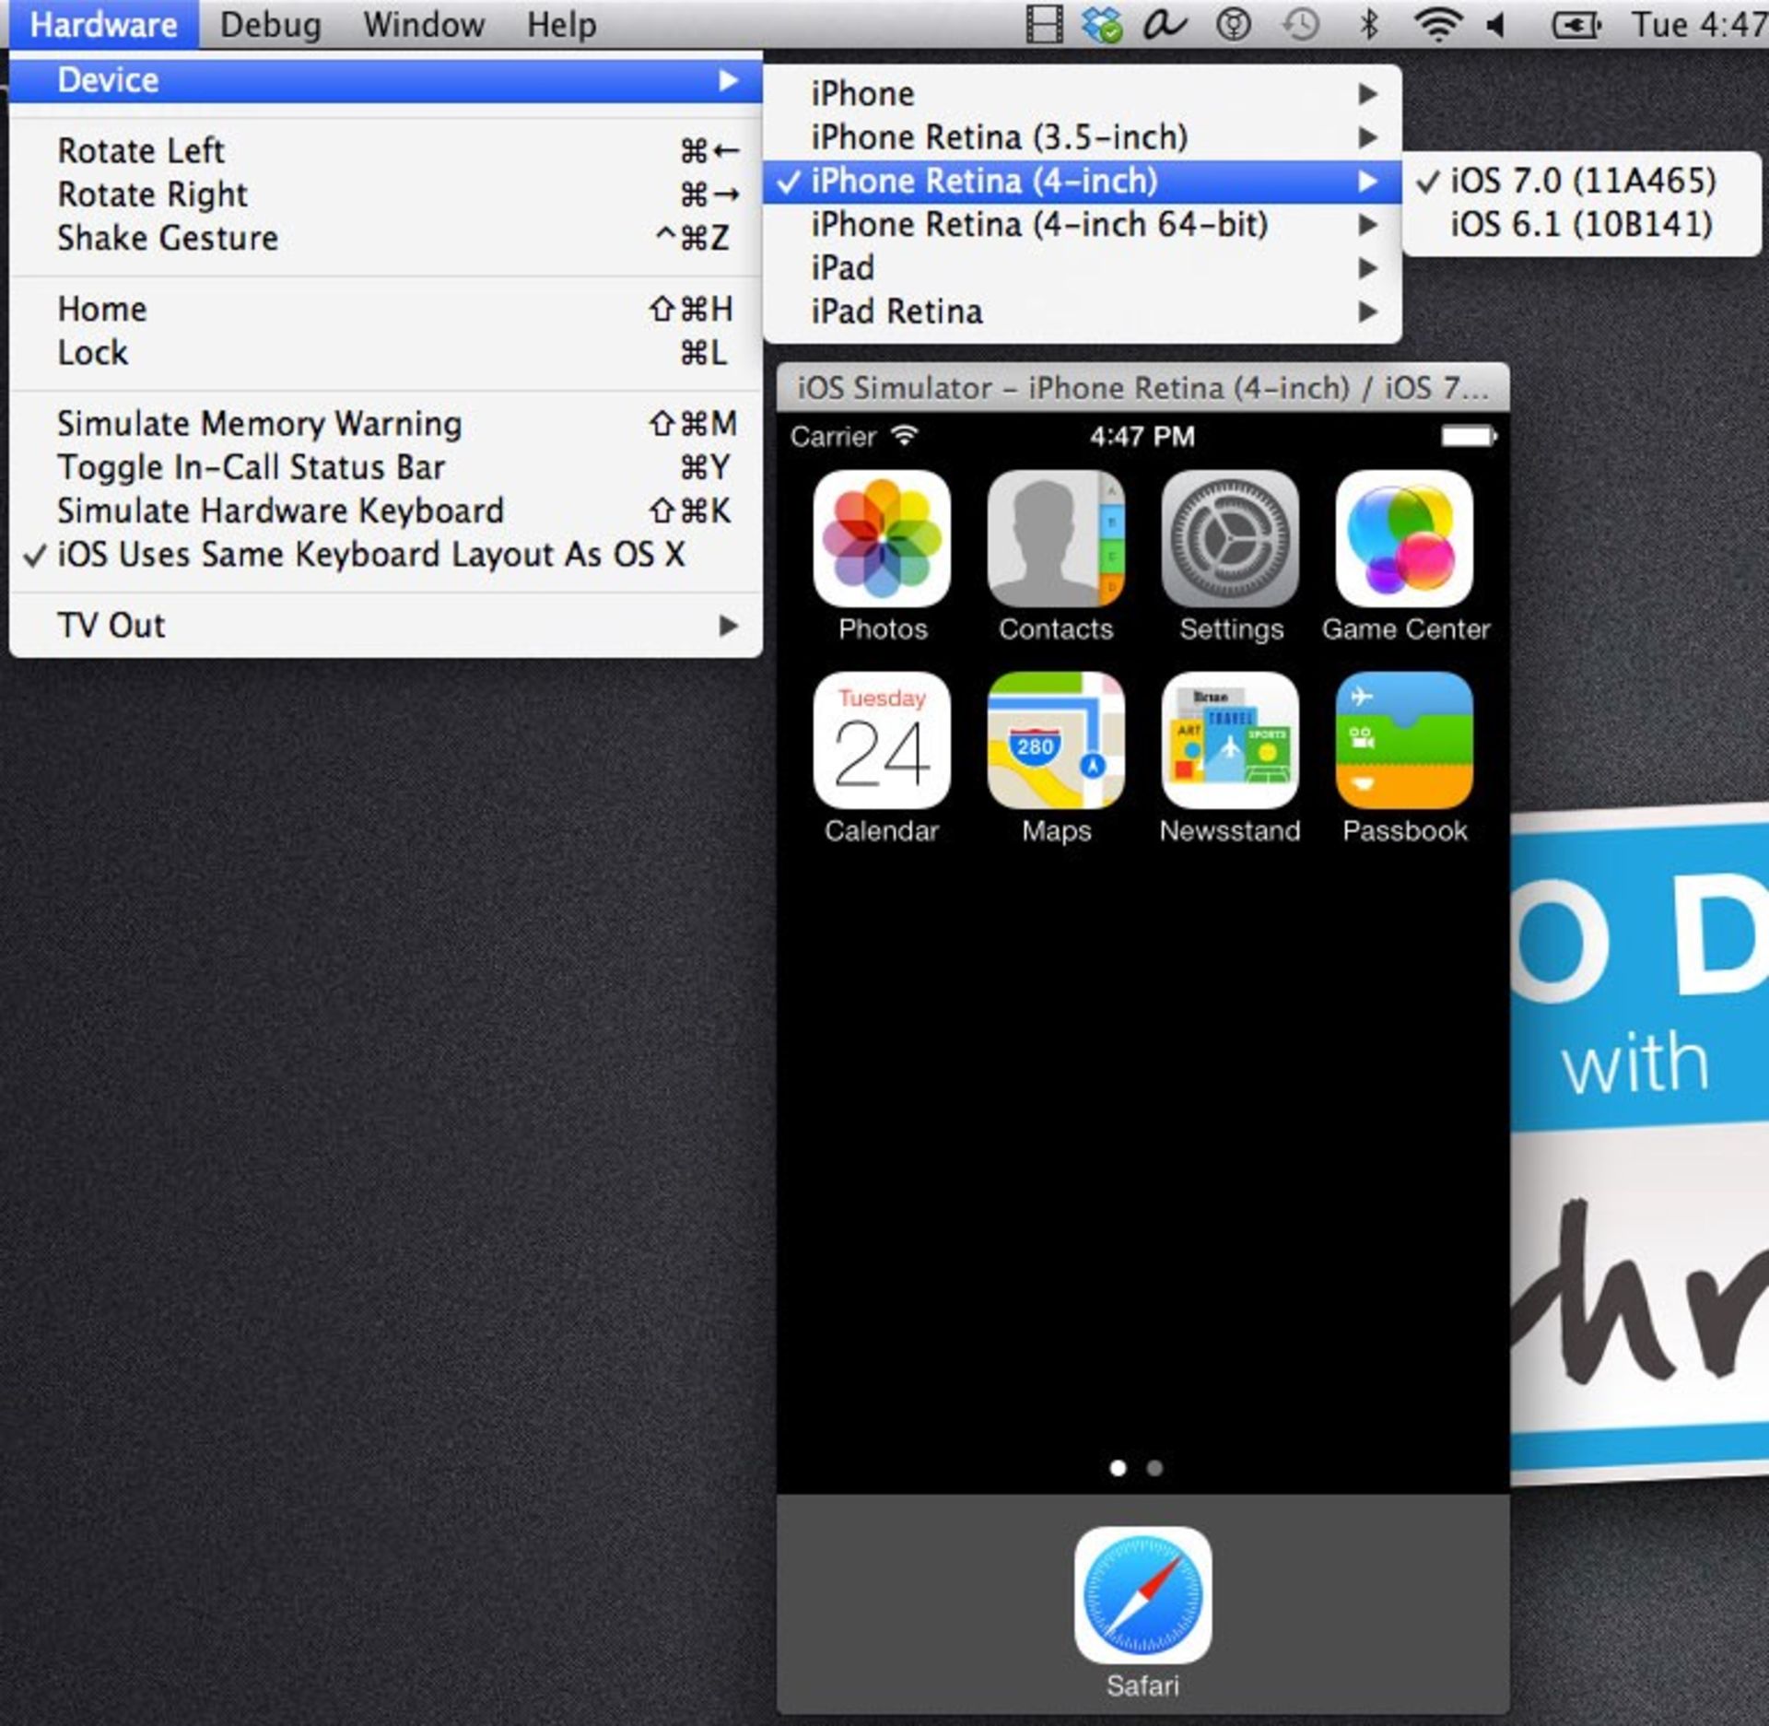The image size is (1769, 1726).
Task: Click the simulator battery status icon
Action: point(1470,436)
